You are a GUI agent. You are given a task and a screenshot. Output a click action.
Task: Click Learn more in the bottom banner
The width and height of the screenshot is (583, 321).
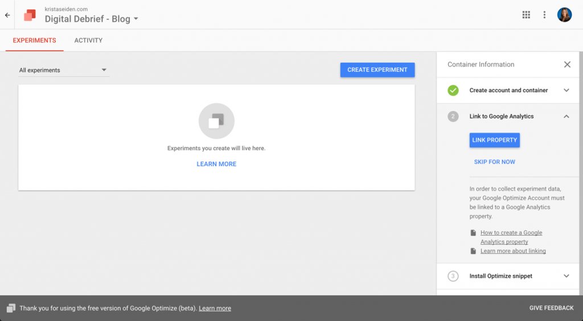point(215,308)
